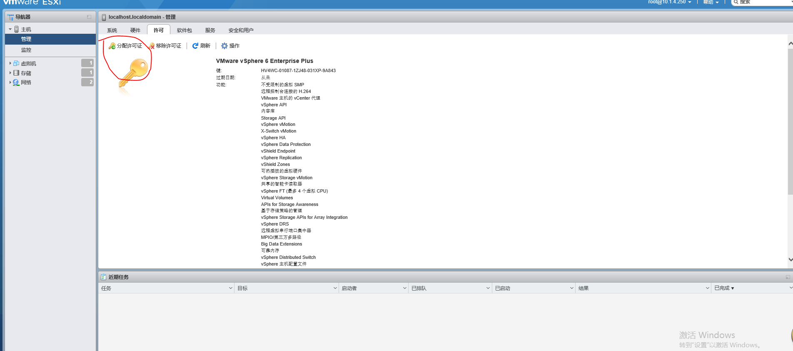The width and height of the screenshot is (793, 351).
Task: Click the vSphere DRS feature text
Action: coord(275,224)
